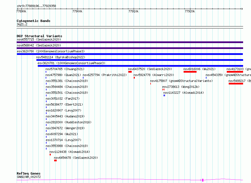Click nsv3553988 (Chaisson2019) label
The height and width of the screenshot is (183, 251).
click(67, 146)
